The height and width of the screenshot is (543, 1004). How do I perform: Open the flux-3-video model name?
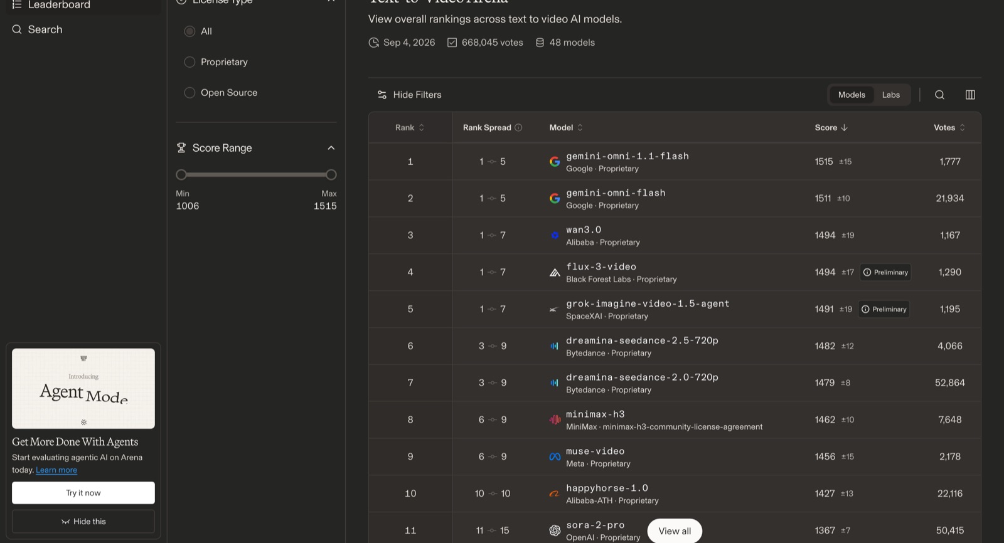[601, 267]
